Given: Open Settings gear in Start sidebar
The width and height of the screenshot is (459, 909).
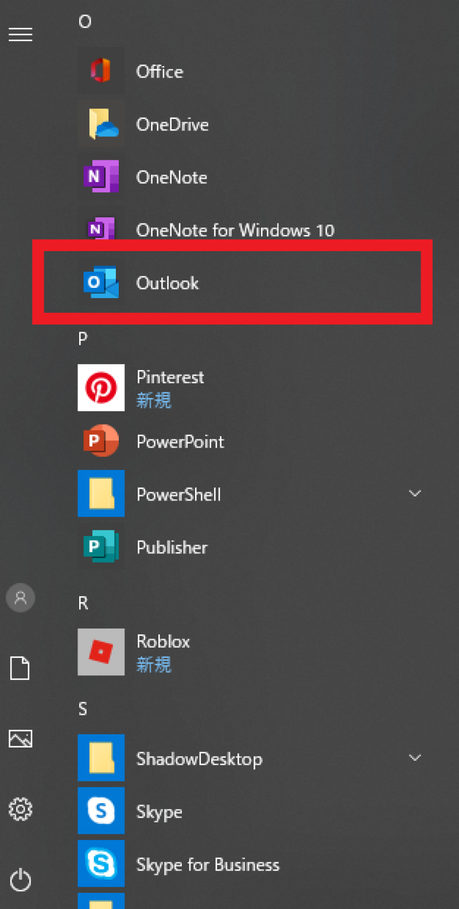Looking at the screenshot, I should [x=21, y=809].
